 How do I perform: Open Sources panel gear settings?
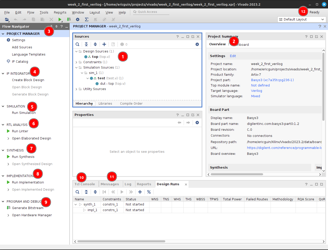click(x=197, y=44)
